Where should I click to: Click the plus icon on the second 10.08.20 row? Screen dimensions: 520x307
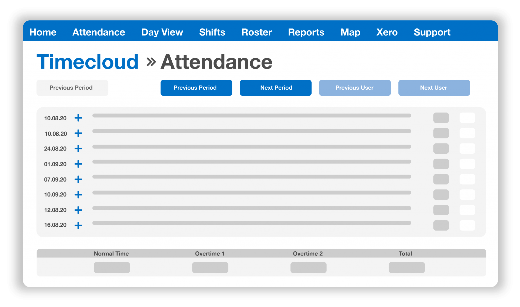[x=78, y=133]
